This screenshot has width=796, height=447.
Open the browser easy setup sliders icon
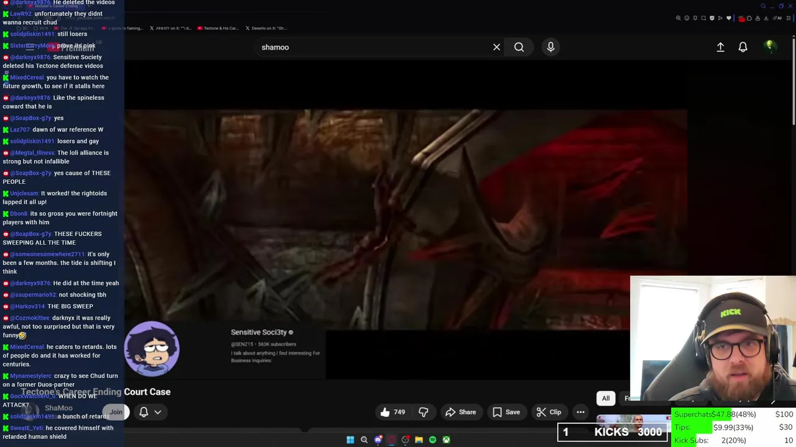click(x=788, y=18)
